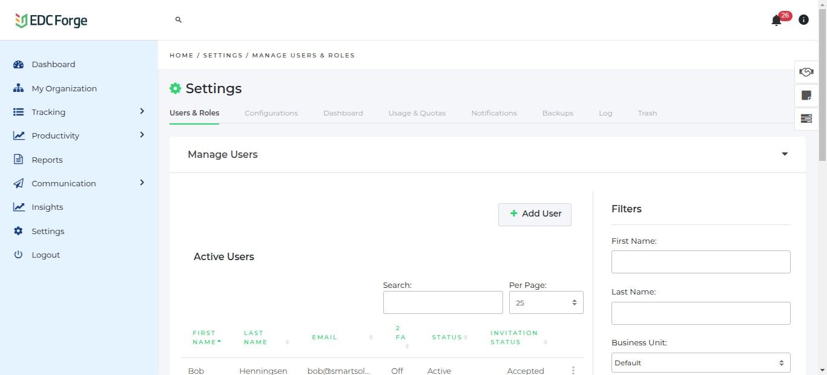827x375 pixels.
Task: Click the notifications bell icon
Action: point(776,21)
